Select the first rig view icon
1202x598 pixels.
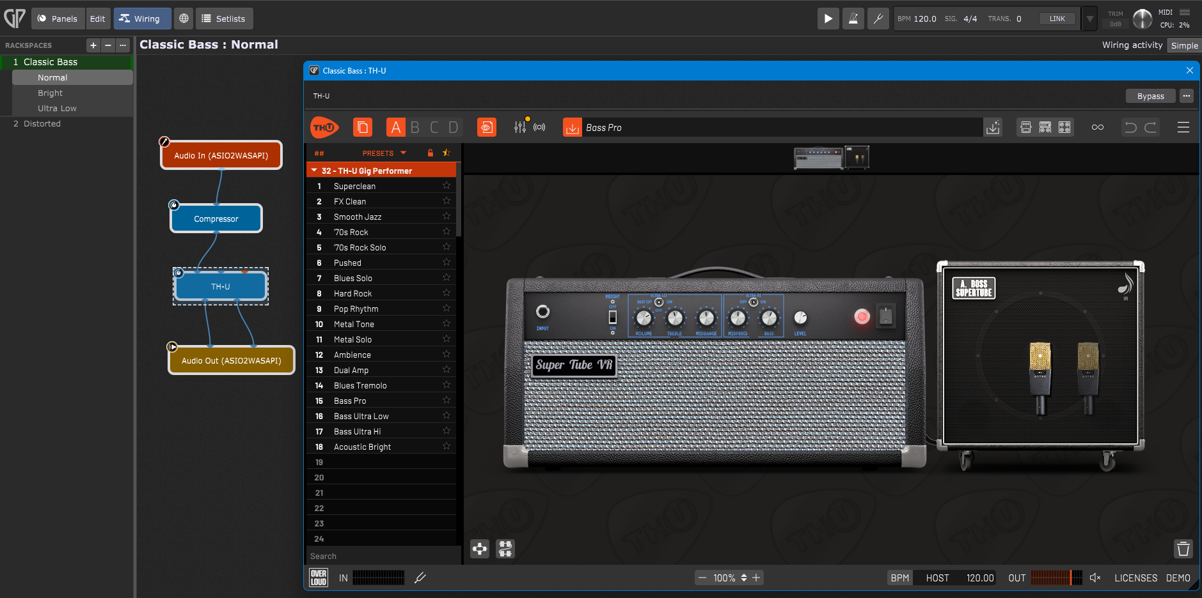pyautogui.click(x=1026, y=127)
